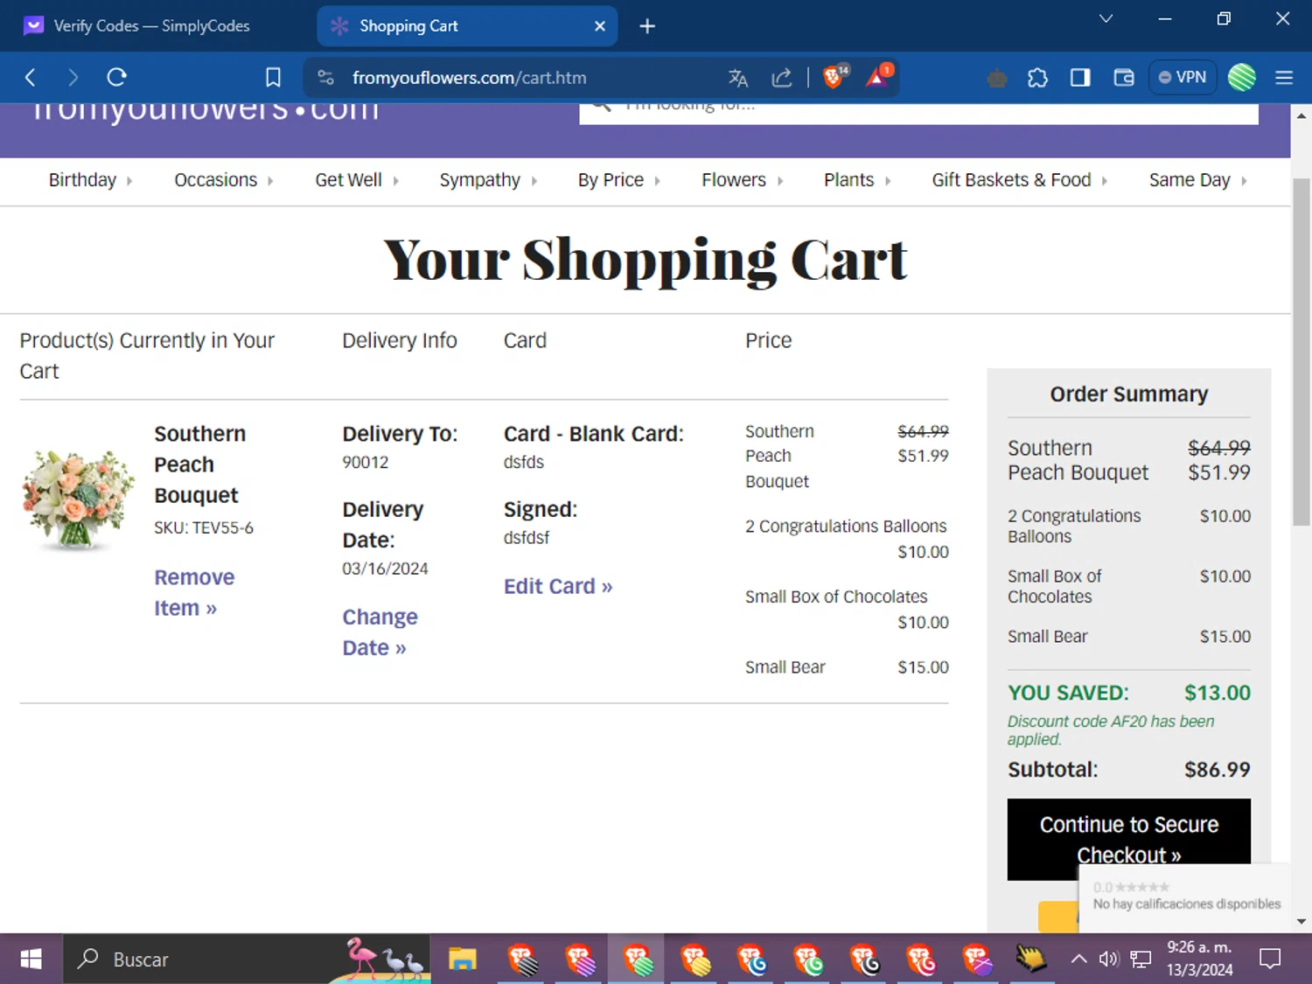Expand the Flowers menu arrow

click(780, 181)
